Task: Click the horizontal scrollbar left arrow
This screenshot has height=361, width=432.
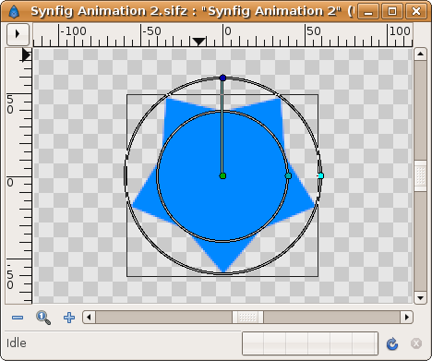Action: [x=90, y=317]
